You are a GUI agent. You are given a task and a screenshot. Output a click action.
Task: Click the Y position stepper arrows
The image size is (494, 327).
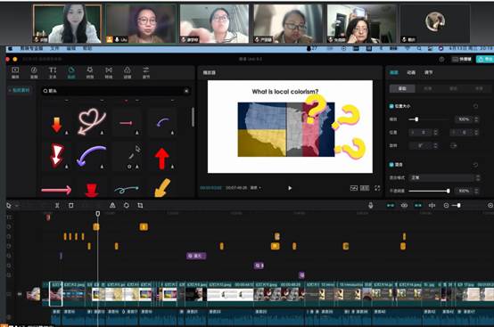pyautogui.click(x=476, y=133)
